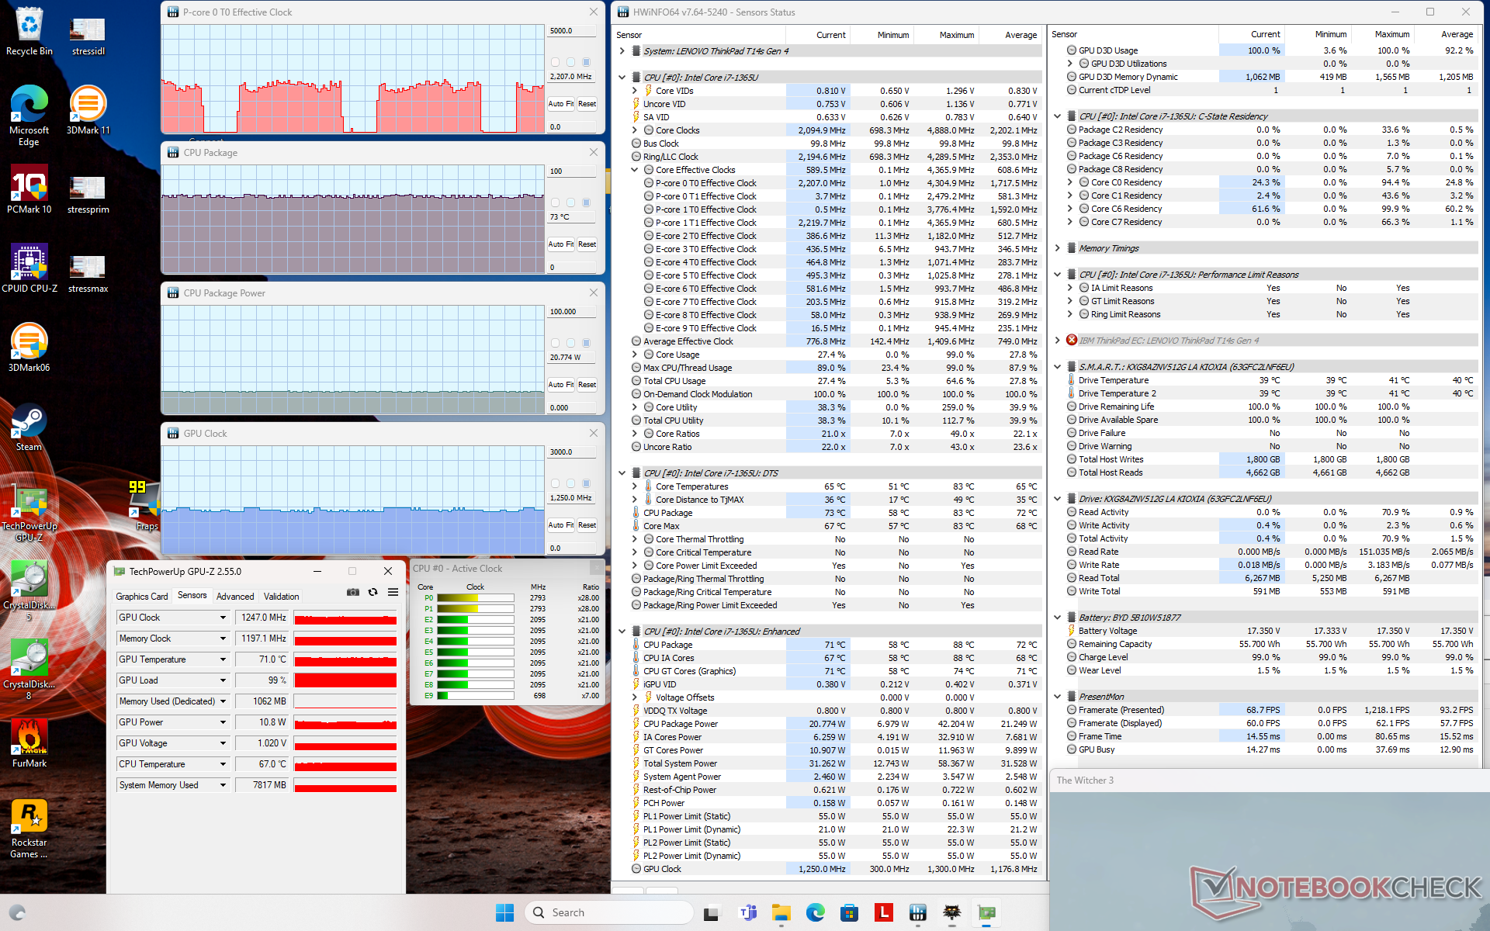Expand the Memory Timings section
The width and height of the screenshot is (1490, 931).
point(1057,248)
